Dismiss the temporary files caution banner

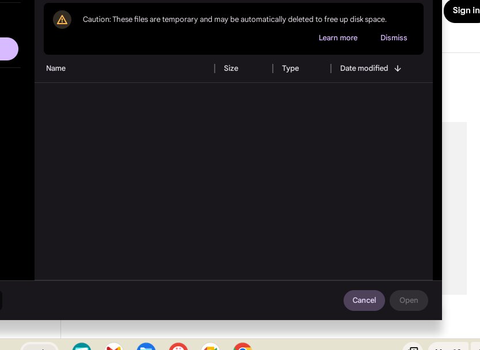(394, 37)
